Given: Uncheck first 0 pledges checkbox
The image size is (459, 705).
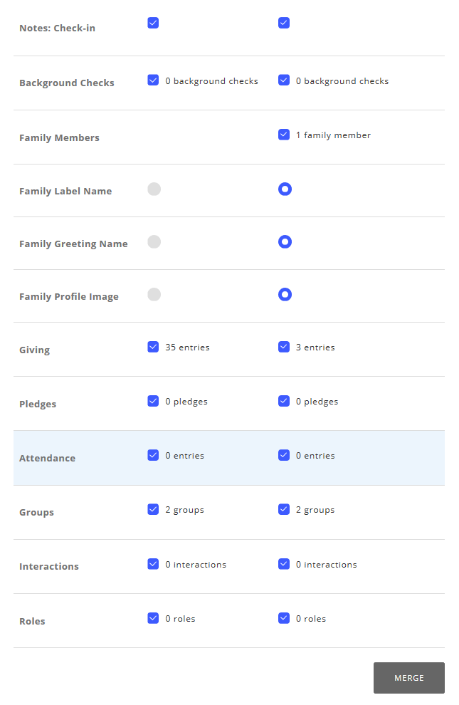Looking at the screenshot, I should (x=153, y=401).
